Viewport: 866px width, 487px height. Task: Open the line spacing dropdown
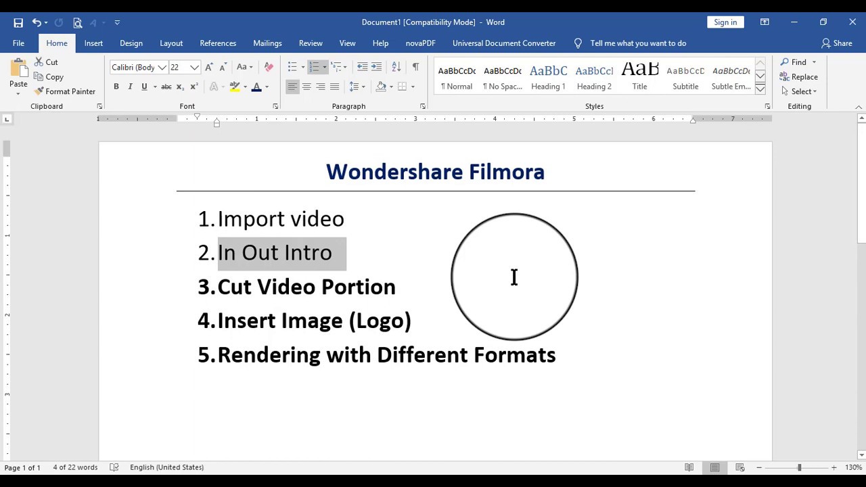[x=357, y=87]
